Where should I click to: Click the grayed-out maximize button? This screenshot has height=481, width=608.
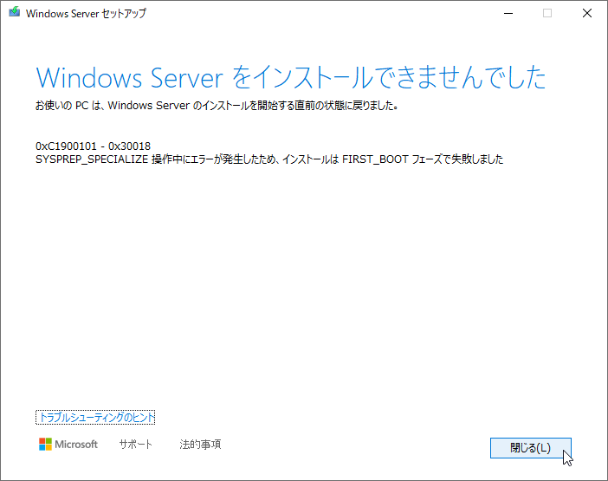click(547, 14)
